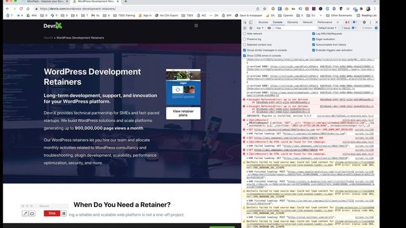Expand second Uncaught ReferenceError message
Viewport: 406px width, 228px height.
coord(247,106)
